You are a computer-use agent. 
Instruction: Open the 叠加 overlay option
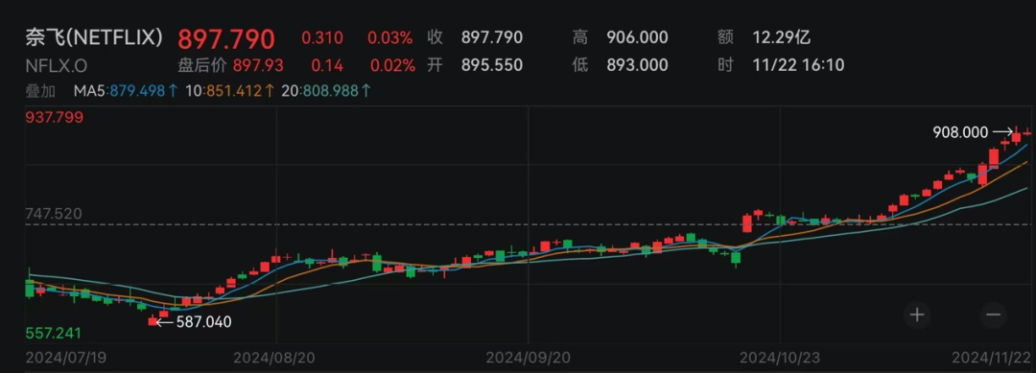pos(40,91)
